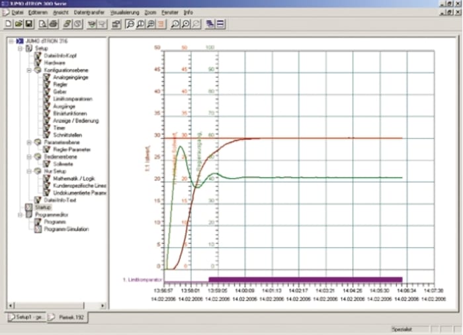Select Schnittstellen in the tree
Image resolution: width=463 pixels, height=335 pixels.
tap(67, 135)
